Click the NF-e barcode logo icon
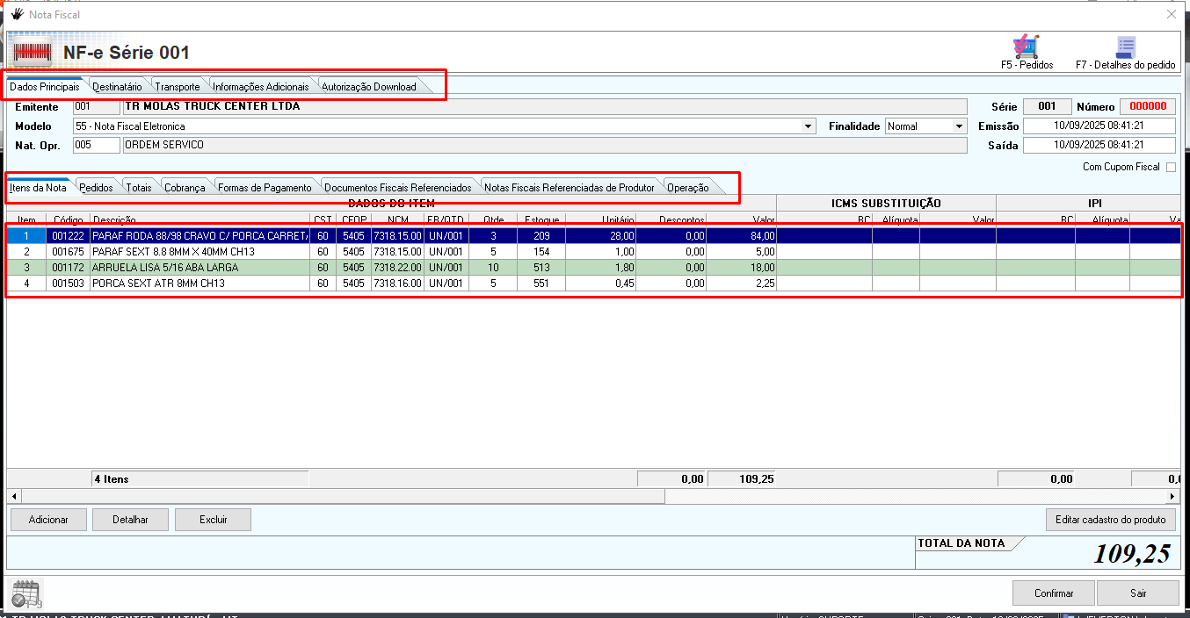1190x618 pixels. 33,53
